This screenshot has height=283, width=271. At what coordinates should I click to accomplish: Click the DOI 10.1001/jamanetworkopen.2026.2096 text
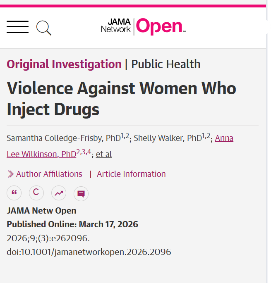tap(89, 252)
